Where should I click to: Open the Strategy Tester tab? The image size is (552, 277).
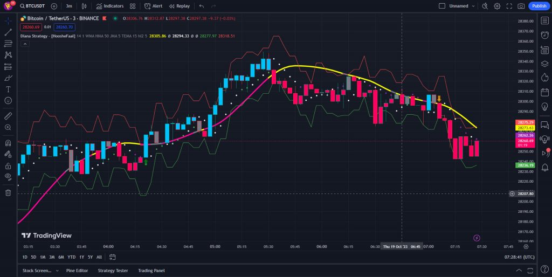pos(113,271)
